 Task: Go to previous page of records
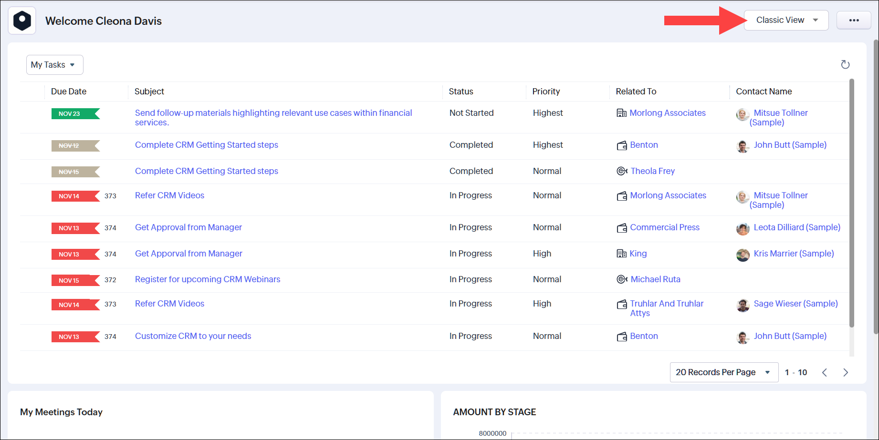click(824, 372)
